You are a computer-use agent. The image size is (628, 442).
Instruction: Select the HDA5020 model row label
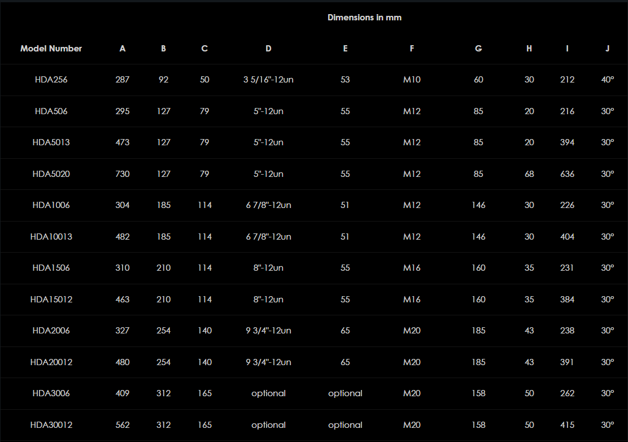pos(51,174)
